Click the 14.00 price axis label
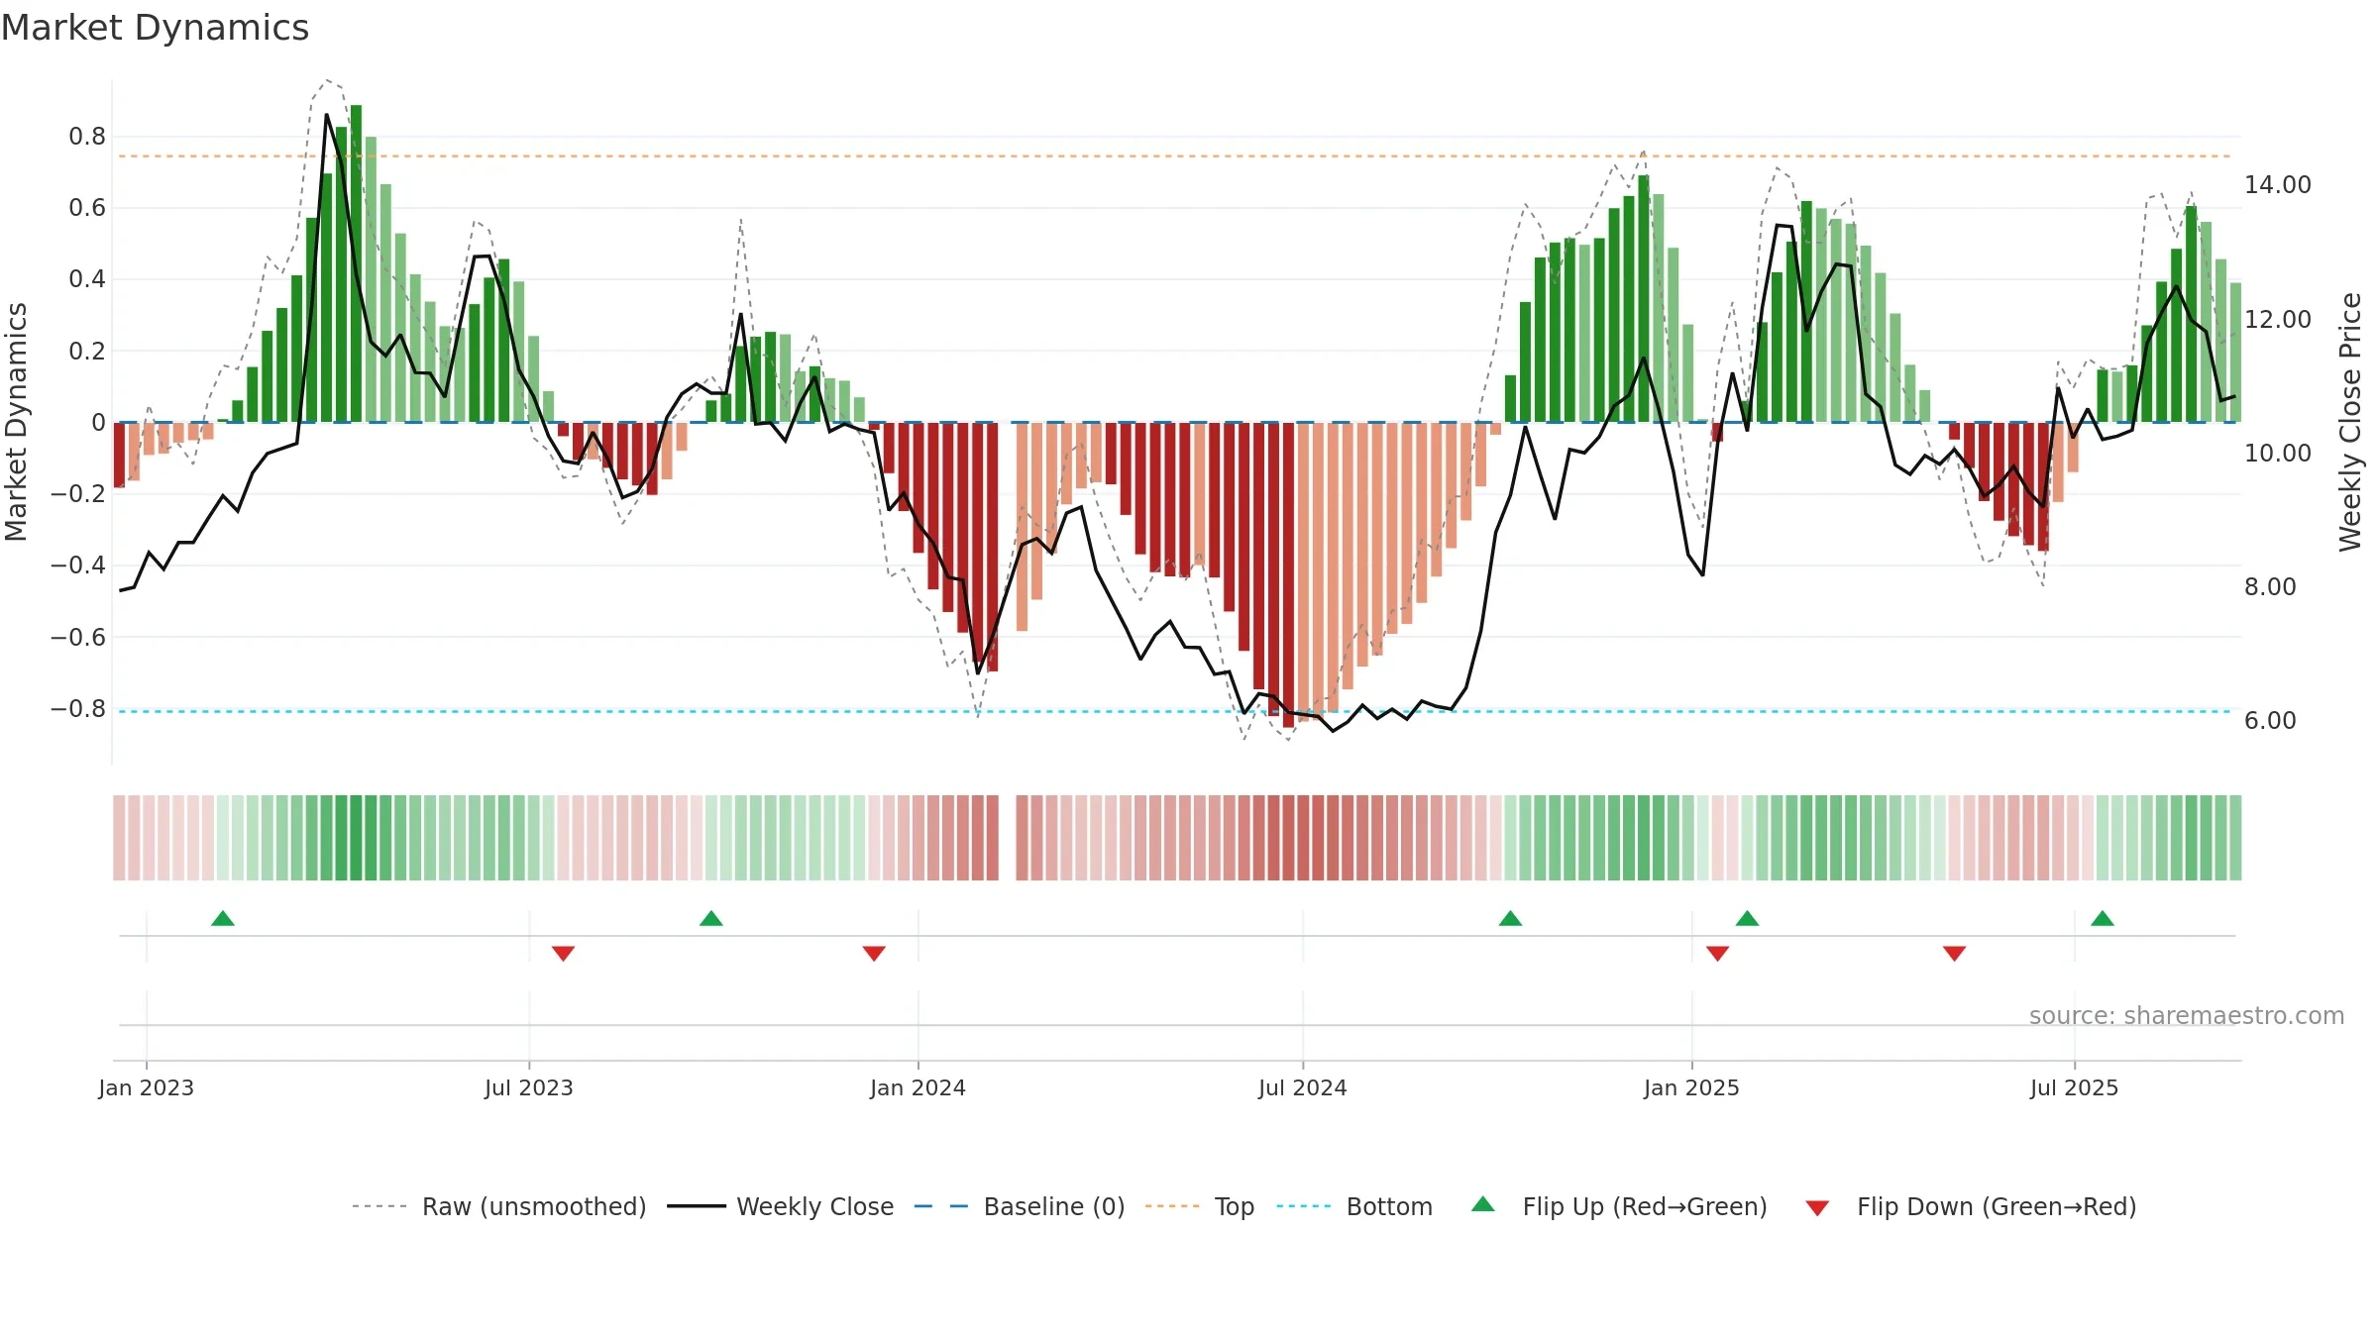The width and height of the screenshot is (2378, 1337). (2277, 185)
